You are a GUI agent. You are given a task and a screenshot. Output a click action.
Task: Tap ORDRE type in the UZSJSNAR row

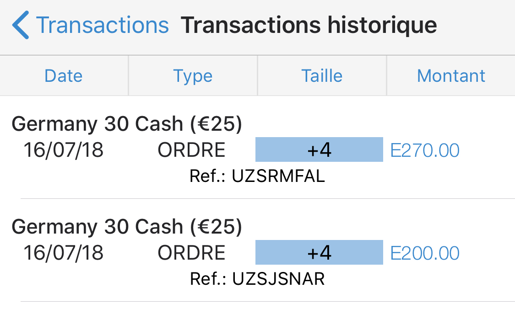(191, 253)
